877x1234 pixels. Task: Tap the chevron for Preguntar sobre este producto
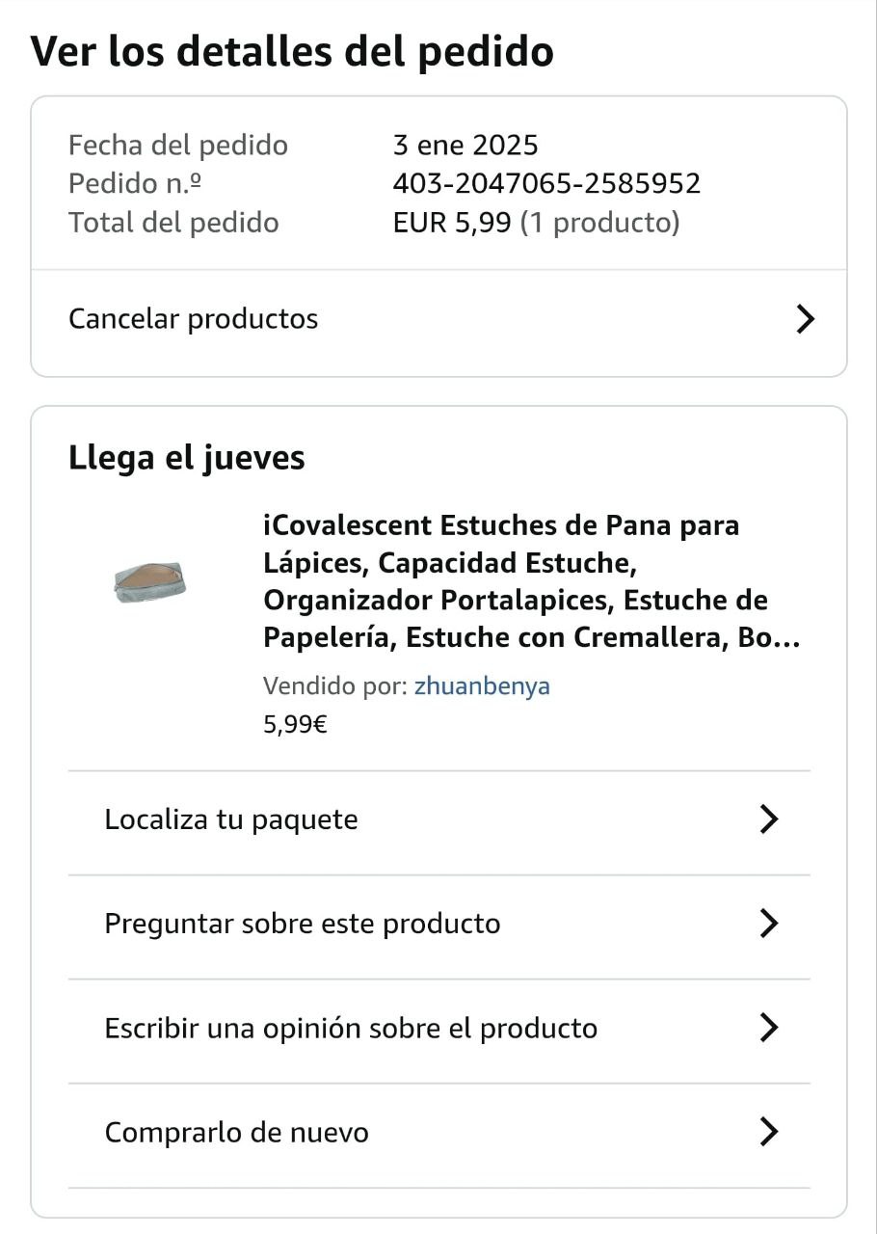768,924
